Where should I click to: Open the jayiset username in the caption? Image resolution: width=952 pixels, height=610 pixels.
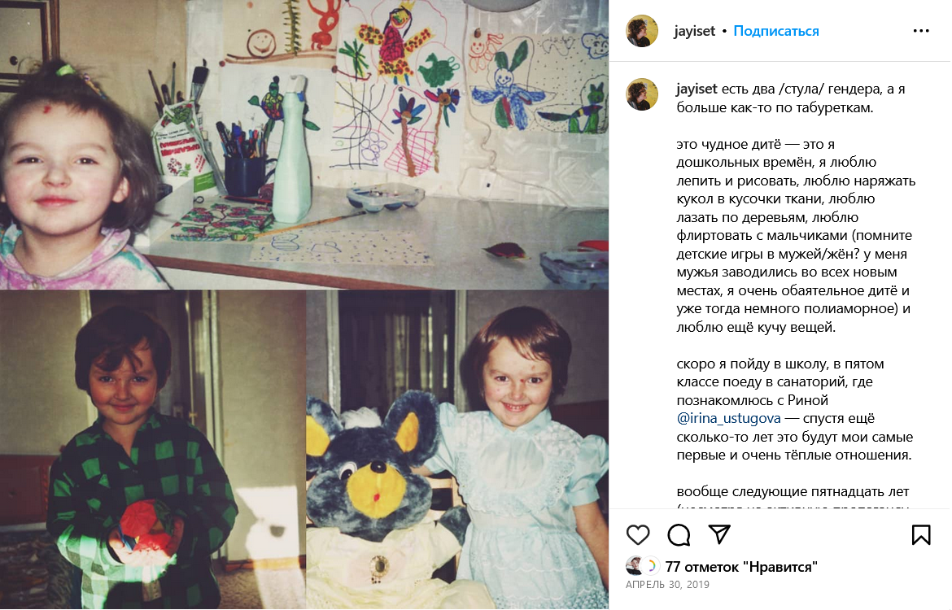697,89
